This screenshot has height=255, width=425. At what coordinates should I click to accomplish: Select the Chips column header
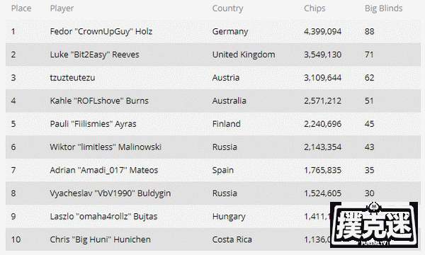(x=314, y=8)
